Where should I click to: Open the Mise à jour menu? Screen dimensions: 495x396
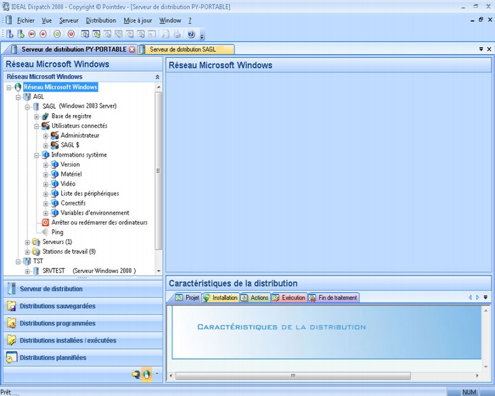click(138, 20)
